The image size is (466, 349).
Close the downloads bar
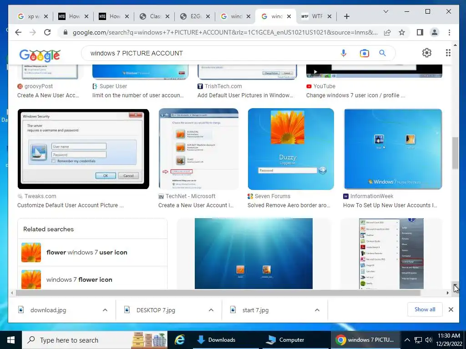pos(451,309)
